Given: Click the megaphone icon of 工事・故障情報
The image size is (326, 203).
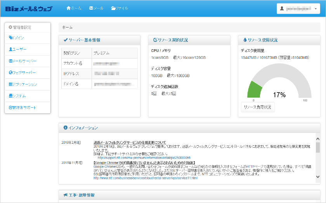Looking at the screenshot, I should [66, 195].
